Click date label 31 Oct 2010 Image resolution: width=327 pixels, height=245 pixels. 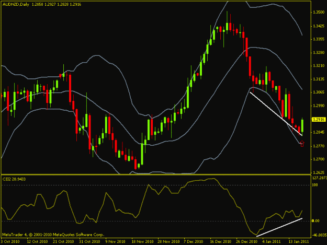coord(89,241)
